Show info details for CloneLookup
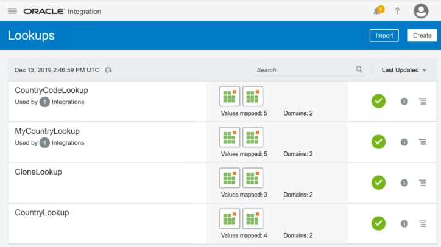This screenshot has height=247, width=441. (404, 183)
